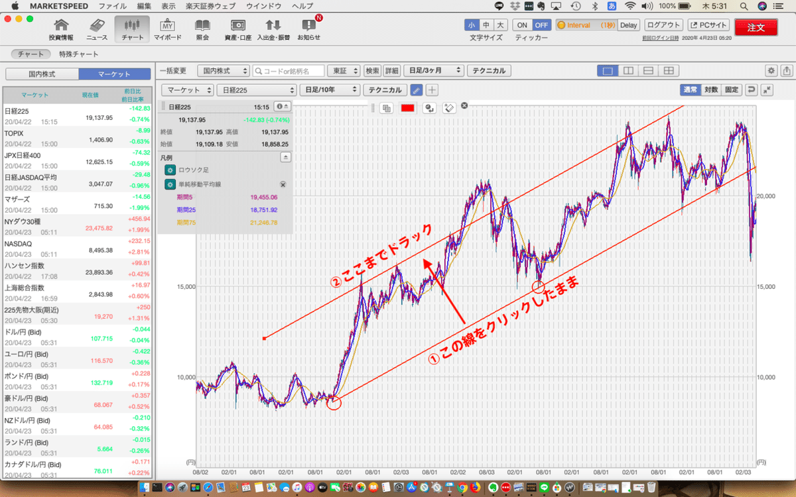
Task: Open 日経225 symbol dropdown
Action: [x=257, y=90]
